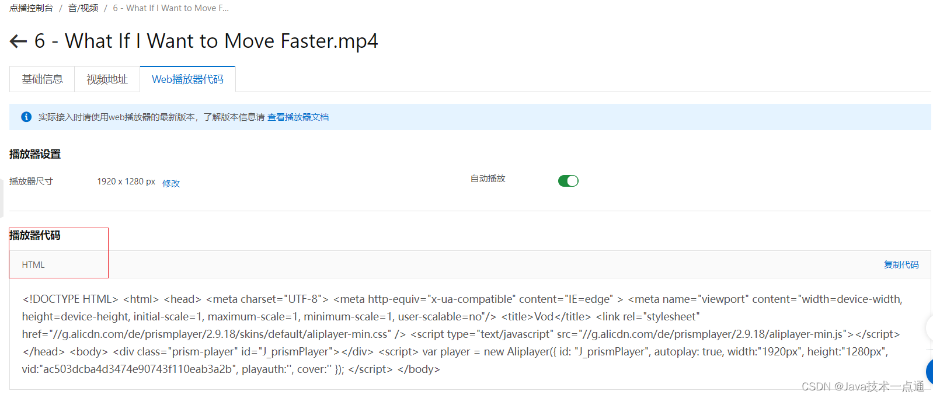Click 复制代码 to copy the HTML
Viewport: 933px width, 398px height.
point(901,264)
